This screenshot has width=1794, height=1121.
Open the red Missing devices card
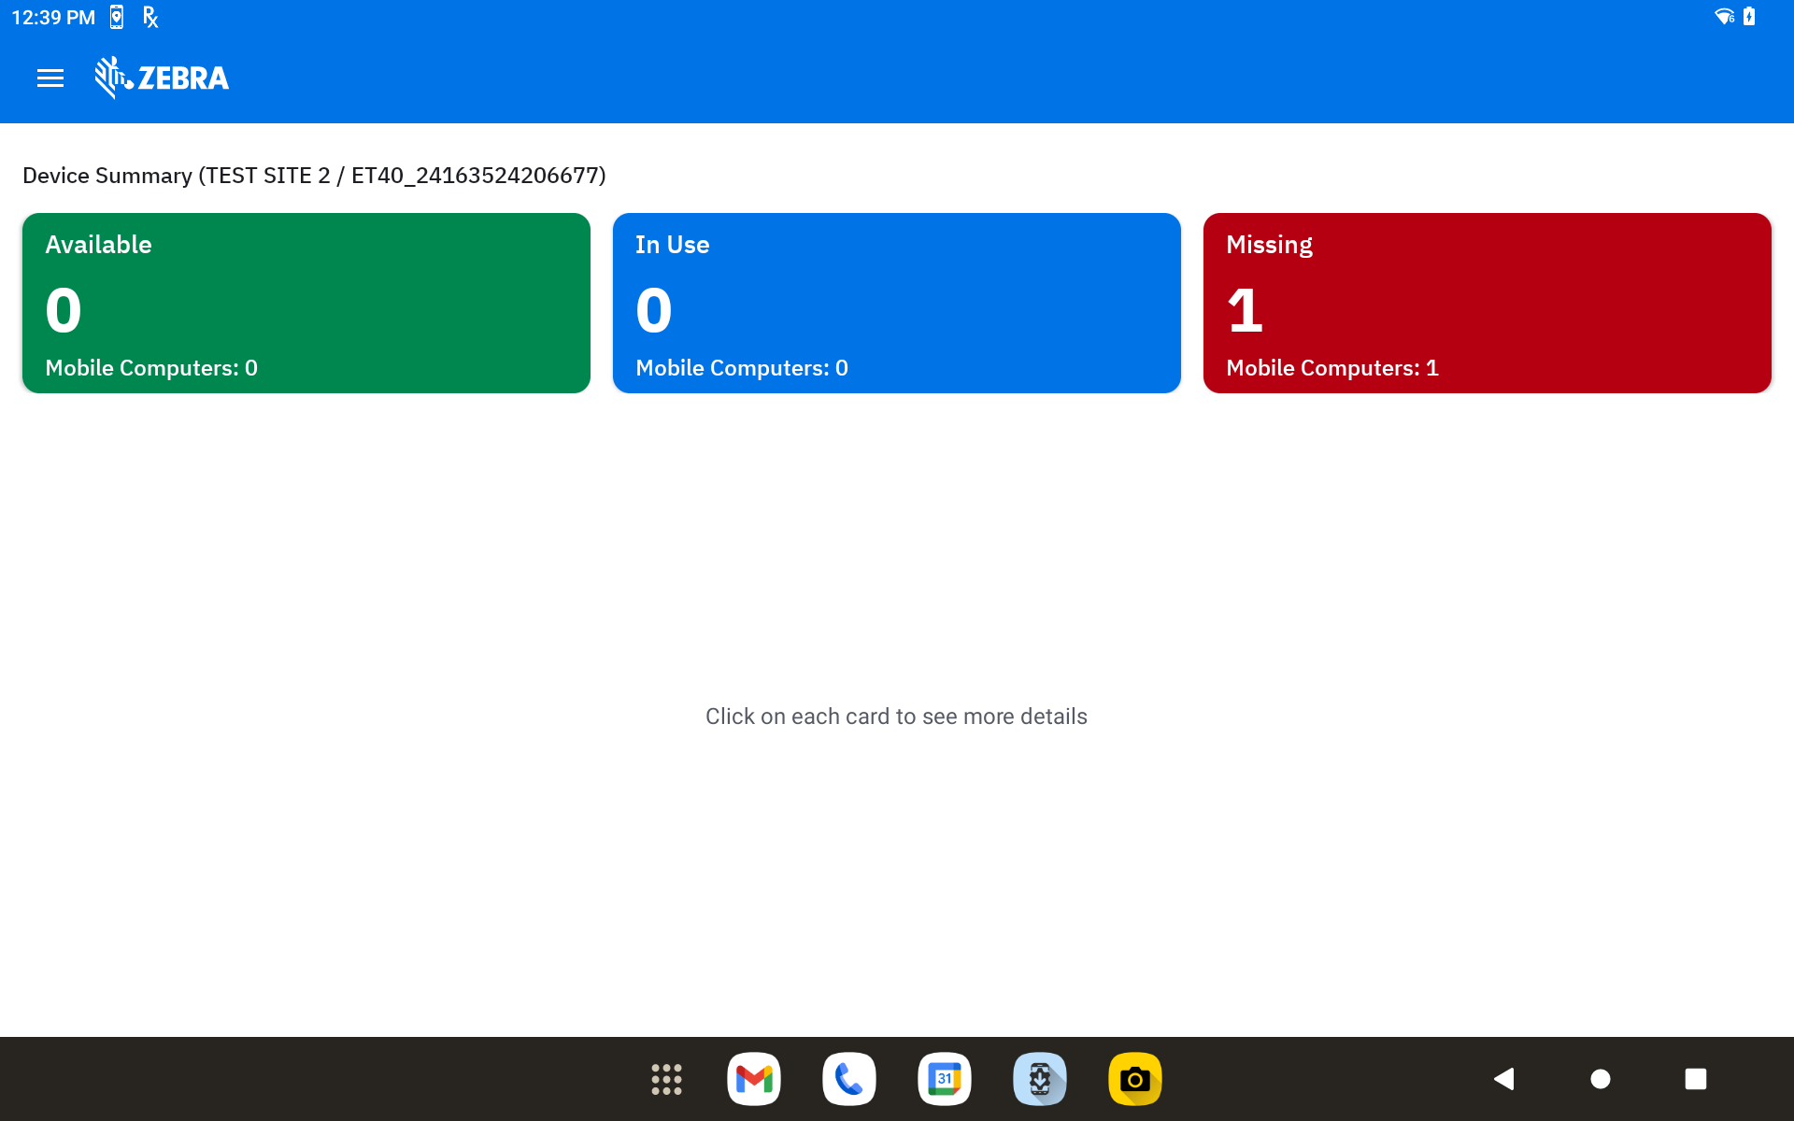tap(1488, 303)
